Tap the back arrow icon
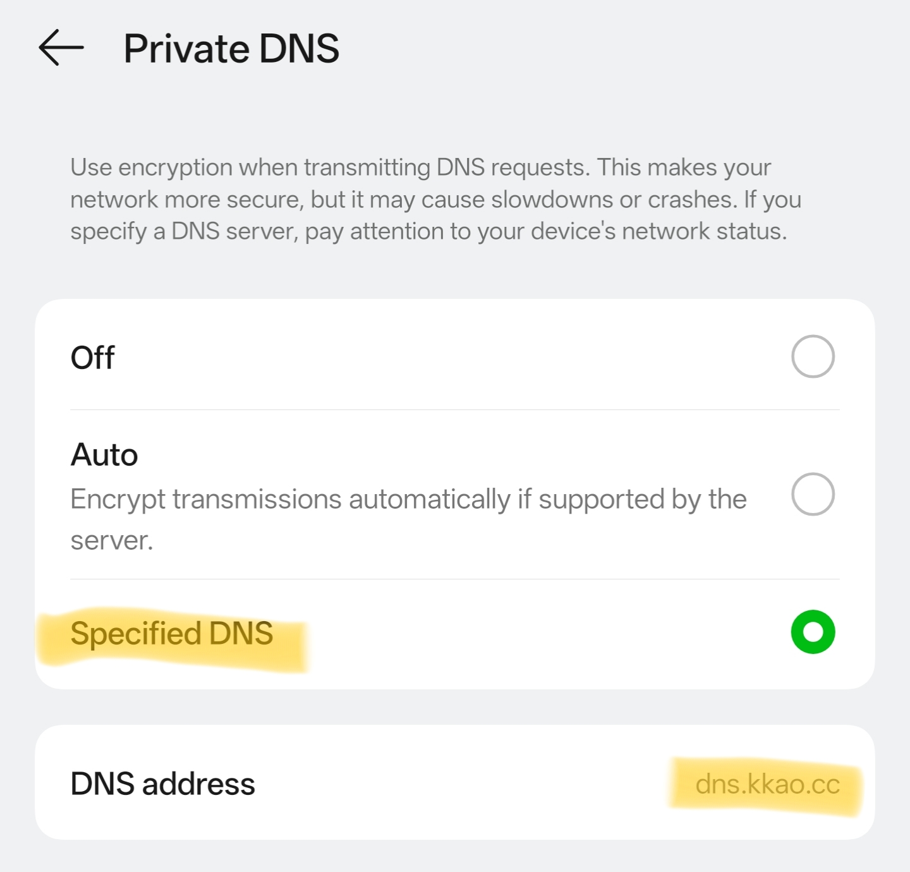Image resolution: width=910 pixels, height=872 pixels. 61,47
